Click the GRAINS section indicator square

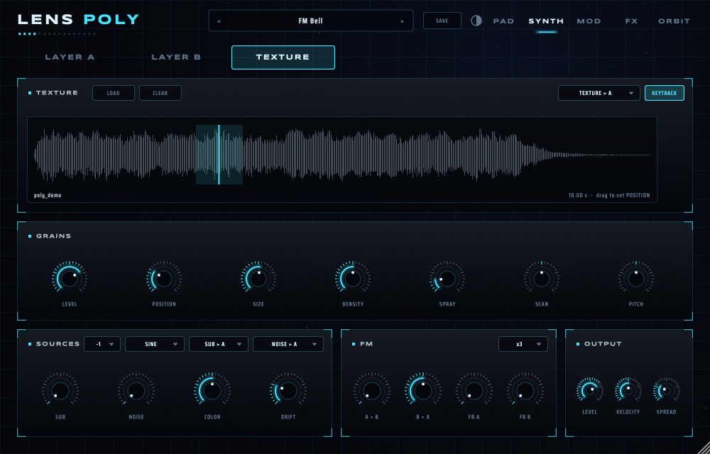point(30,236)
